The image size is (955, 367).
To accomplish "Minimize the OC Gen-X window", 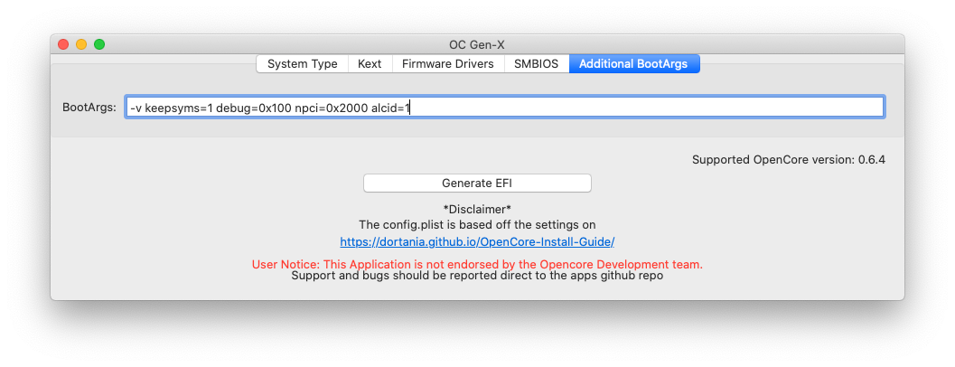I will (81, 43).
